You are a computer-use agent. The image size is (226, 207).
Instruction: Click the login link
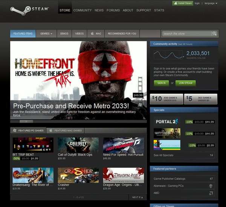tap(197, 3)
